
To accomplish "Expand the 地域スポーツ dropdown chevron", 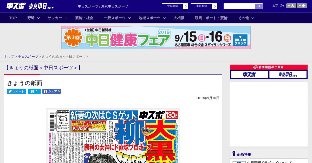I will point(164,18).
